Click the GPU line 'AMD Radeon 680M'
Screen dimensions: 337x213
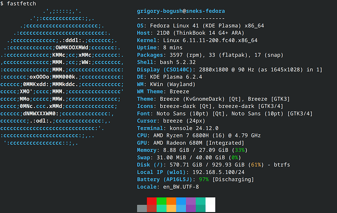point(178,143)
